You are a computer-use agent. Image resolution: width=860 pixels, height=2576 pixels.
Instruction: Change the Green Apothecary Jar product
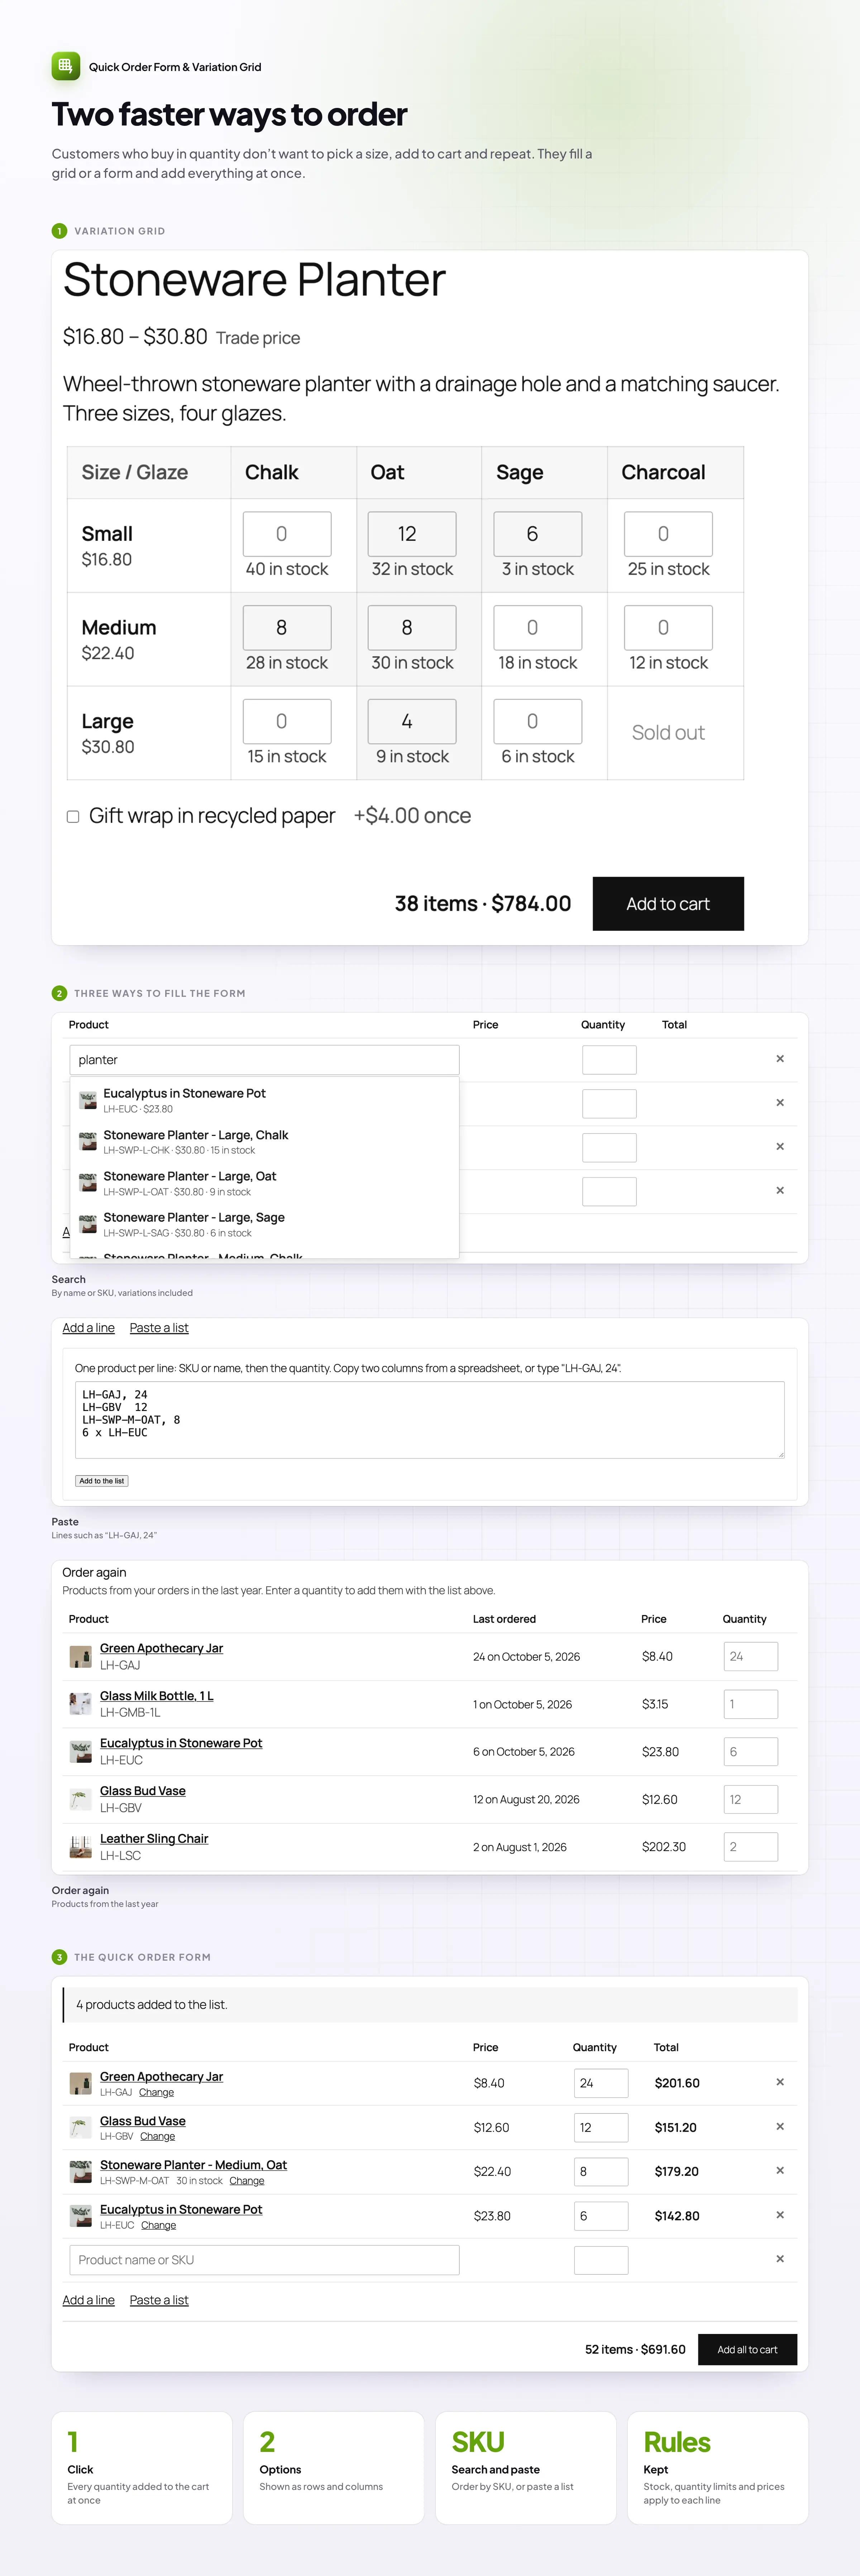[156, 2092]
